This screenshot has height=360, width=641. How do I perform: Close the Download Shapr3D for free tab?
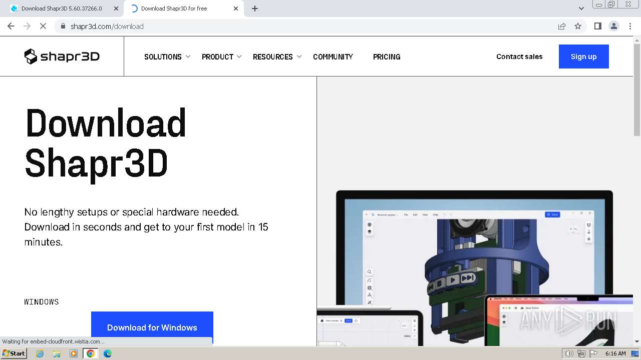click(x=236, y=8)
